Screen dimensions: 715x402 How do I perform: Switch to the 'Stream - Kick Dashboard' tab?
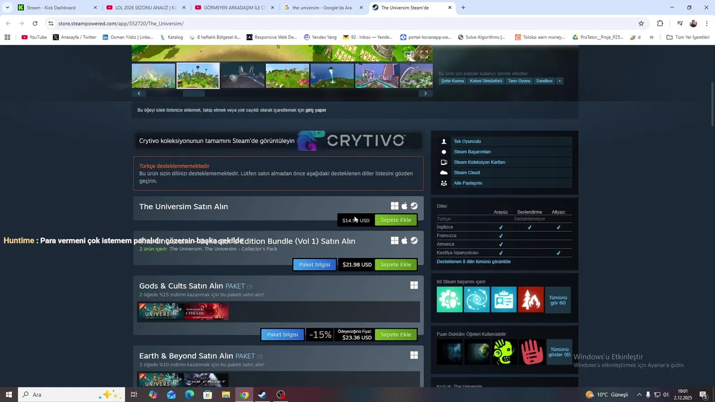pos(57,8)
